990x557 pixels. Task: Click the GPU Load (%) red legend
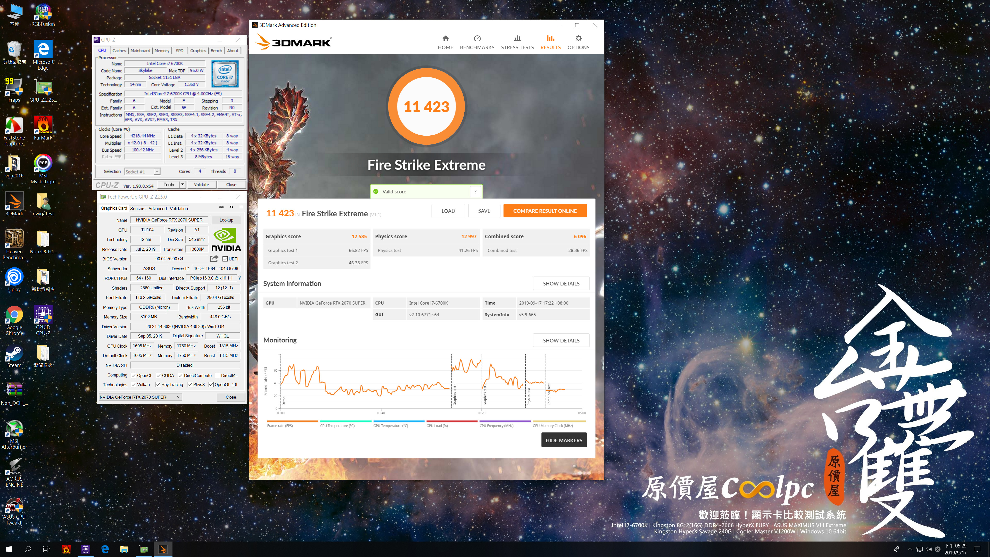[x=452, y=424]
